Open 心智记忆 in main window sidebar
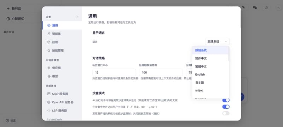The width and height of the screenshot is (283, 127). [x=15, y=19]
